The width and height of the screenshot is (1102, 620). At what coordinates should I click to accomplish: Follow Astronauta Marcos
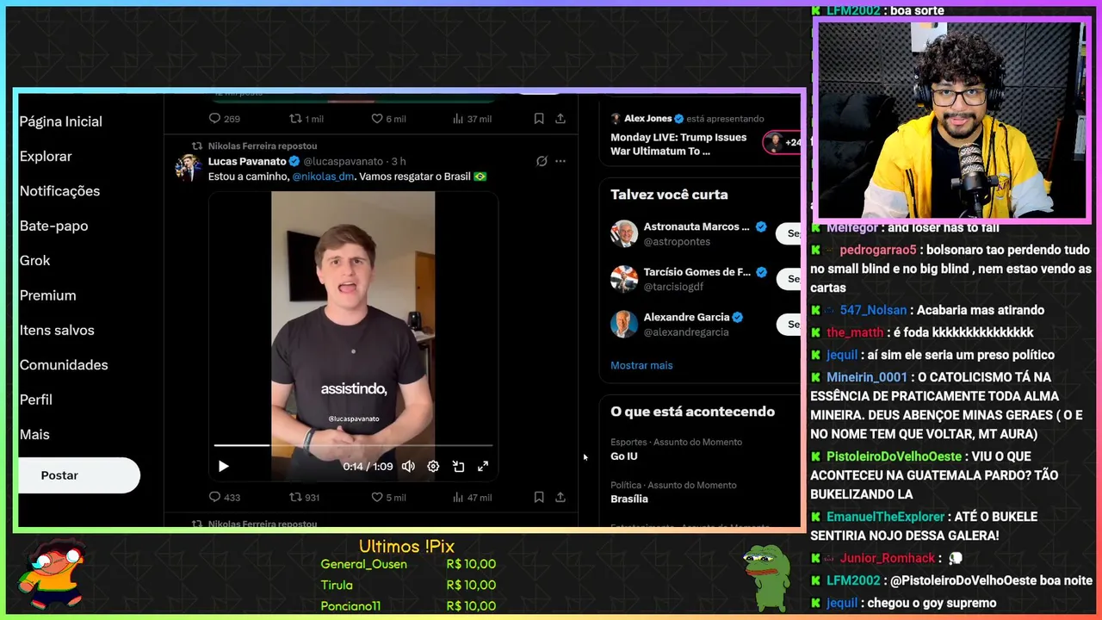[790, 233]
